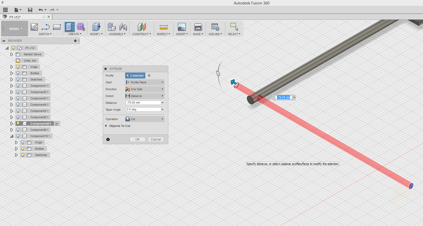Toggle visibility bulb of Component4:1
Screen dimensions: 423x226
click(18, 105)
